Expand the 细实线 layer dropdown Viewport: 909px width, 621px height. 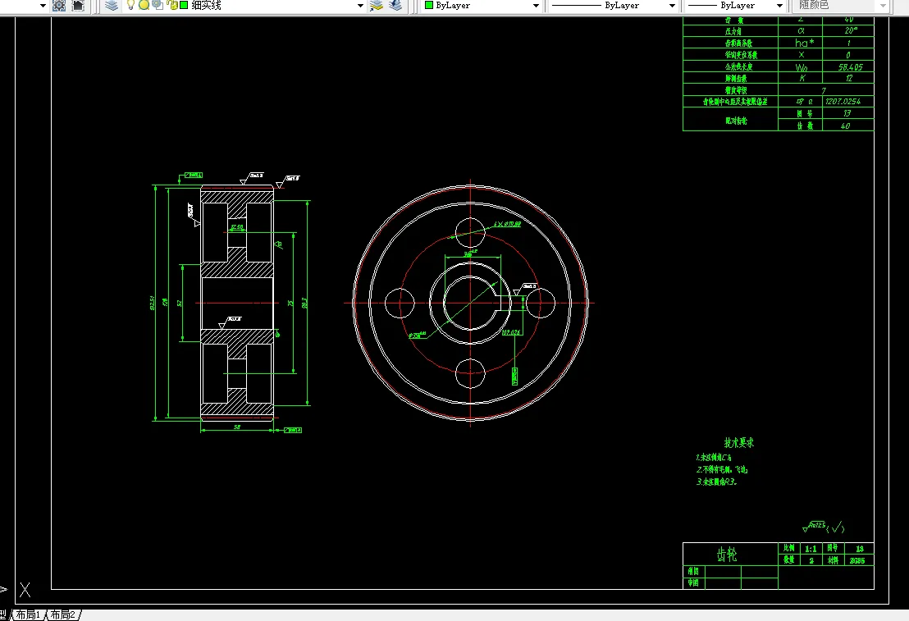coord(360,5)
